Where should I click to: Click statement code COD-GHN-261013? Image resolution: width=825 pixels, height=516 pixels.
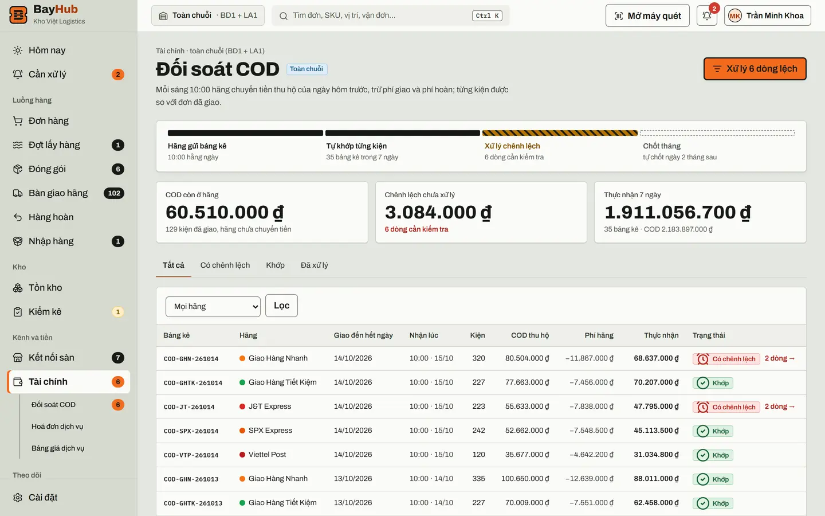coord(191,479)
